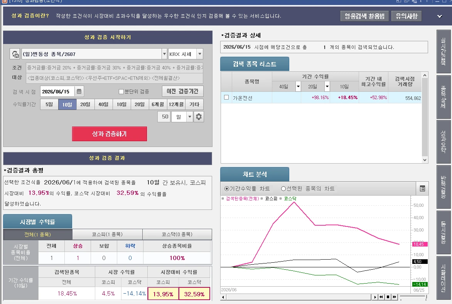The image size is (452, 304).
Task: Open the 실시간검색 side tab
Action: tap(444, 51)
